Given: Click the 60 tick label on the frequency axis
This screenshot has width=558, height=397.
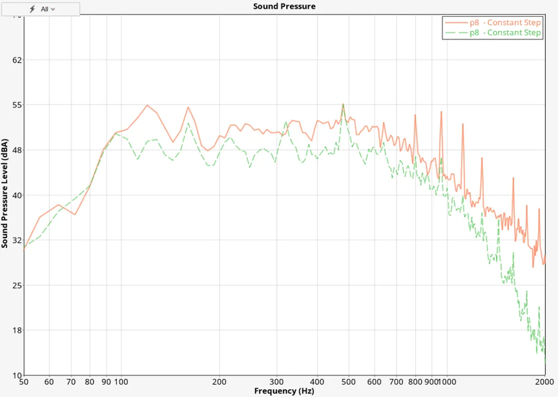Looking at the screenshot, I should [x=49, y=382].
